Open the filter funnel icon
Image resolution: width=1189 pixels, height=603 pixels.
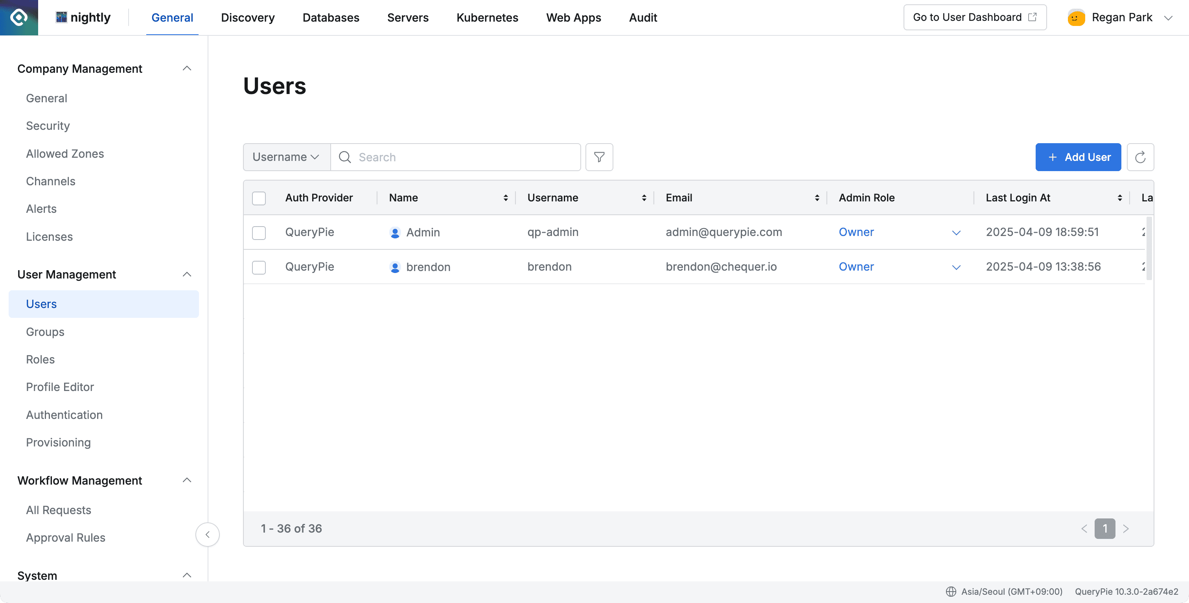(599, 157)
